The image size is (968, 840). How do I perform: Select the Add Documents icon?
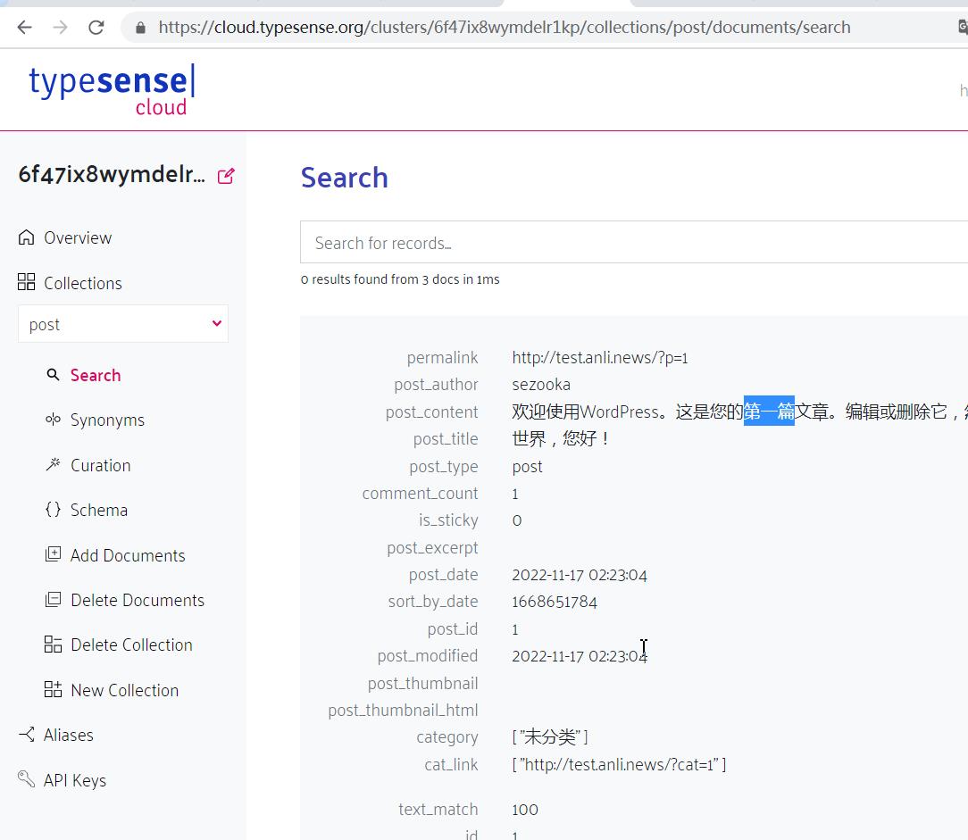click(x=54, y=555)
